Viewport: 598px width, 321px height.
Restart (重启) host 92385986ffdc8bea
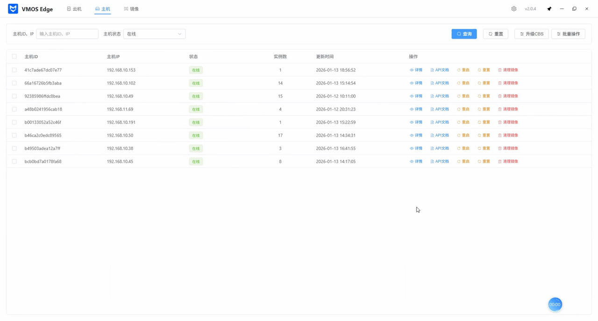click(463, 96)
